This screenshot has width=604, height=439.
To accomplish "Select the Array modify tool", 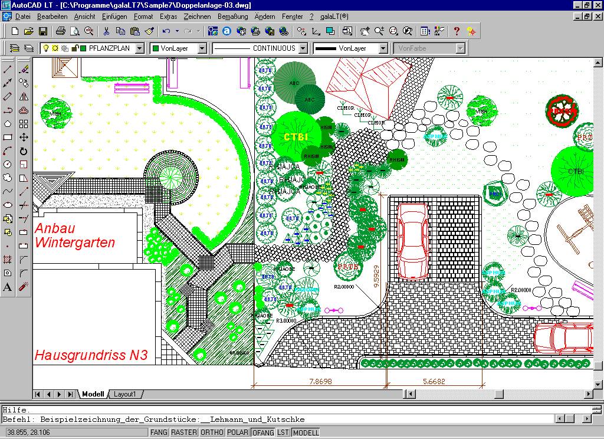I will 24,124.
